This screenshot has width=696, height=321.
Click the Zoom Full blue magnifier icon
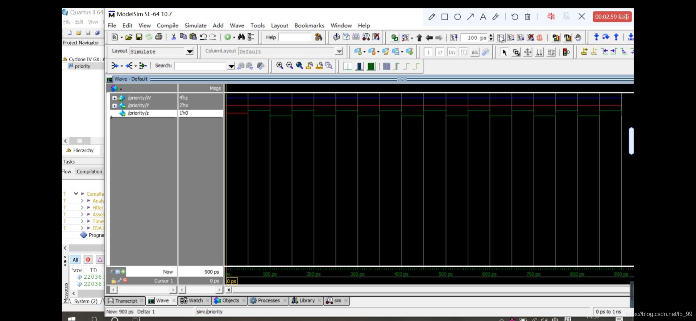click(x=299, y=66)
